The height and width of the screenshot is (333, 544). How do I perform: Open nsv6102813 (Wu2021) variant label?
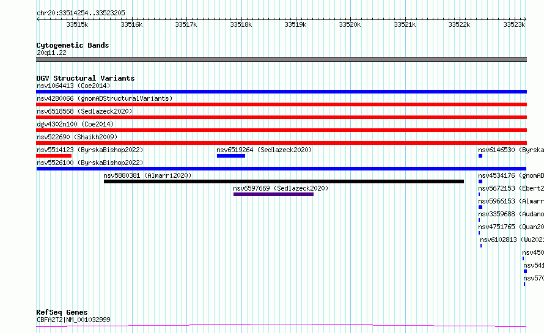pos(512,240)
